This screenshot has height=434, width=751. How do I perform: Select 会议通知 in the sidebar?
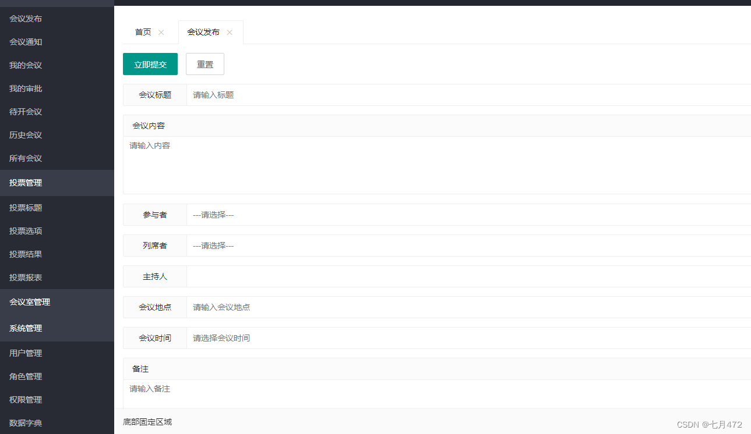24,41
